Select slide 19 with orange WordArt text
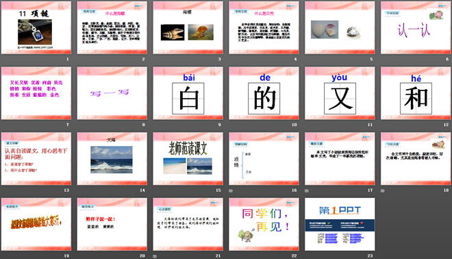Screen dimensions: 452x259 click(x=36, y=224)
